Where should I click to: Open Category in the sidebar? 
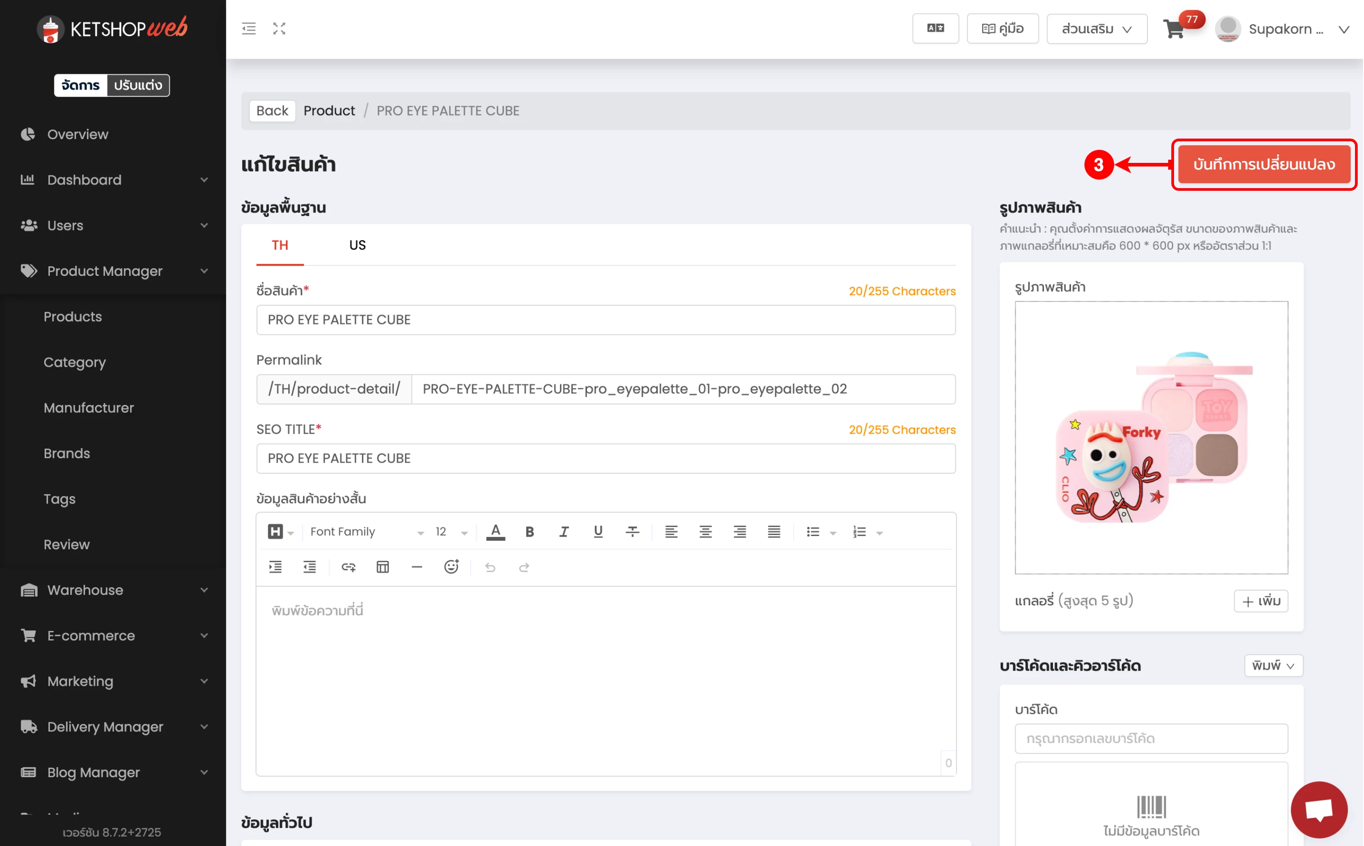[74, 362]
